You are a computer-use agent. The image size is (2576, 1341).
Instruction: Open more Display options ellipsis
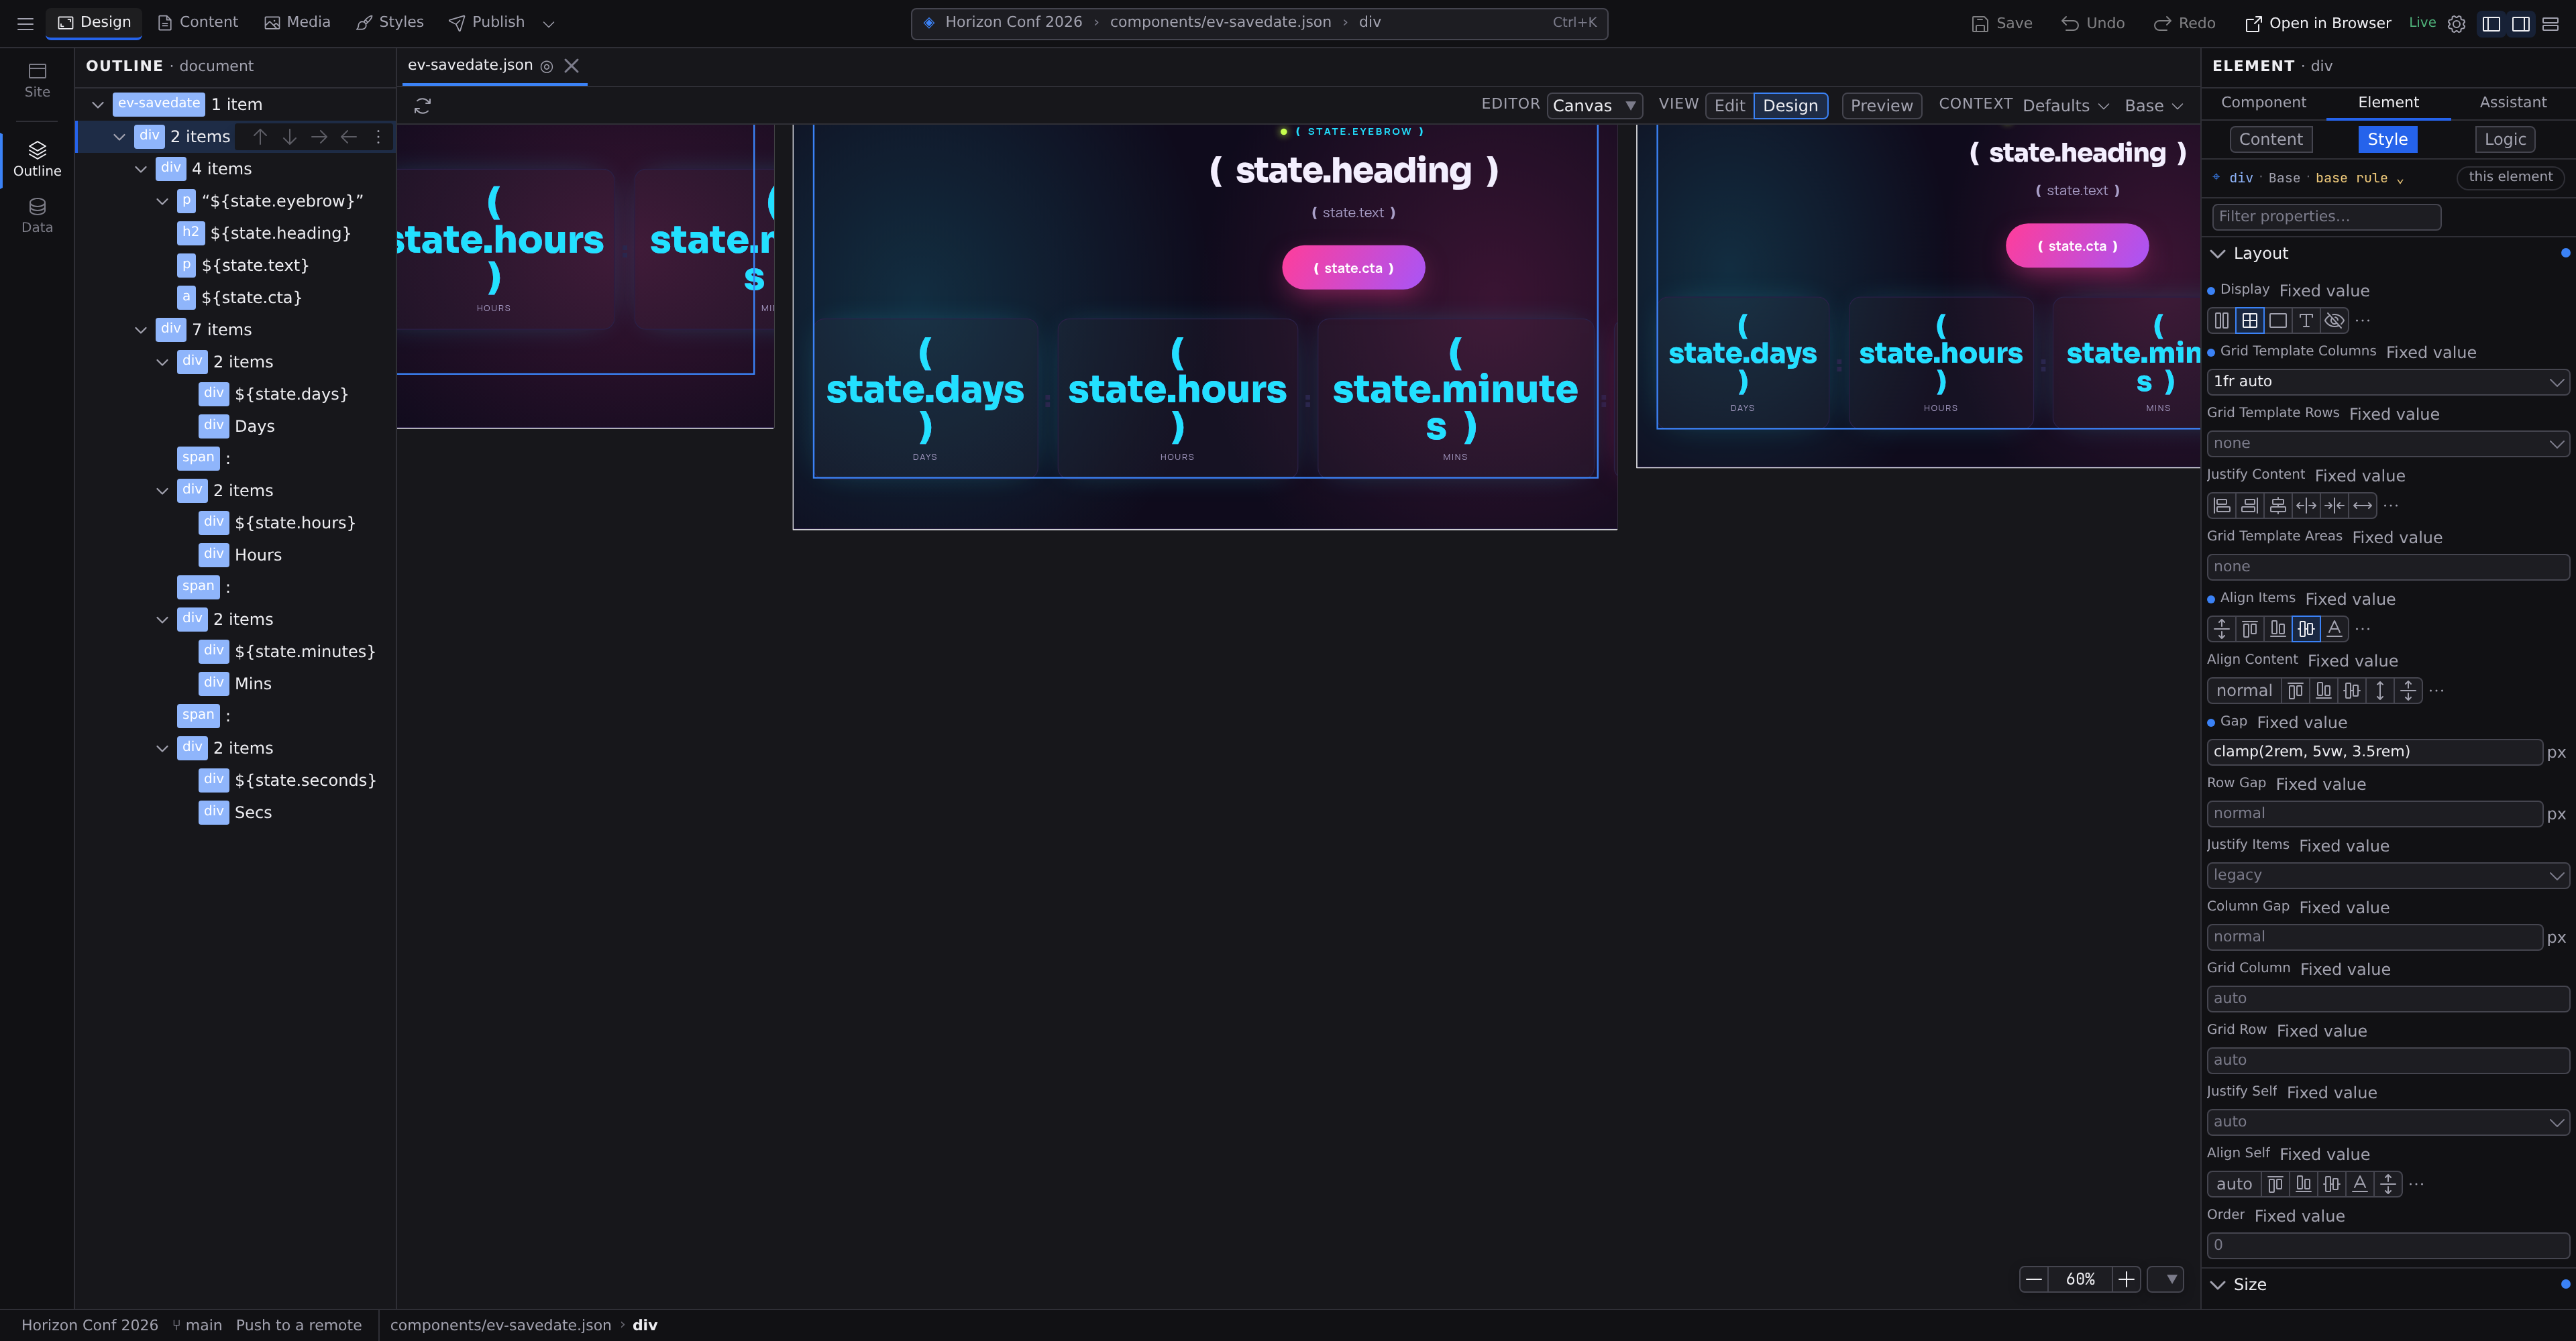coord(2363,320)
